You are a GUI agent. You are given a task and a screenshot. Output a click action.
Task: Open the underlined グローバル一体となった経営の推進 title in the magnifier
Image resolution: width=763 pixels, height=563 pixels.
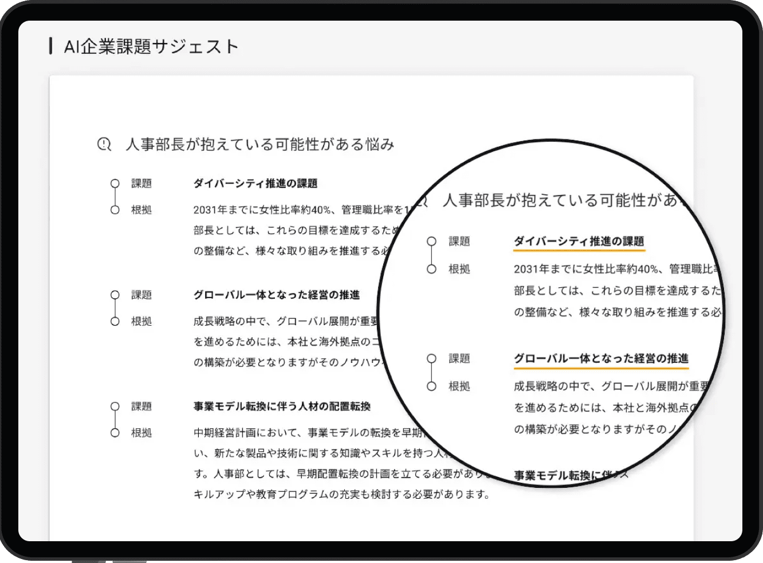coord(601,358)
